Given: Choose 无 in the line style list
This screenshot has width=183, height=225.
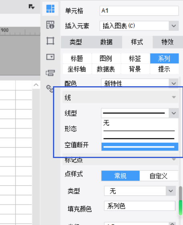Looking at the screenshot, I should click(140, 123).
